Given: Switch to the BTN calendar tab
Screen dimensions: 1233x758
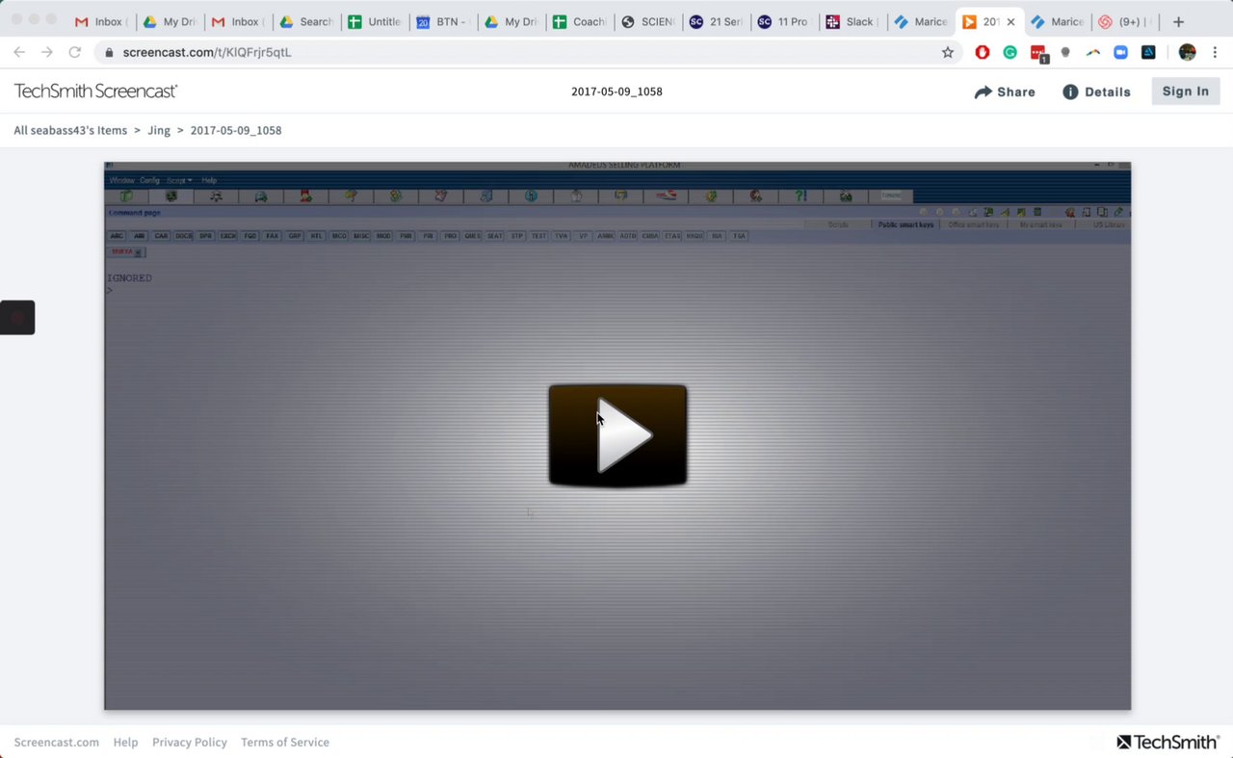Looking at the screenshot, I should coord(443,21).
